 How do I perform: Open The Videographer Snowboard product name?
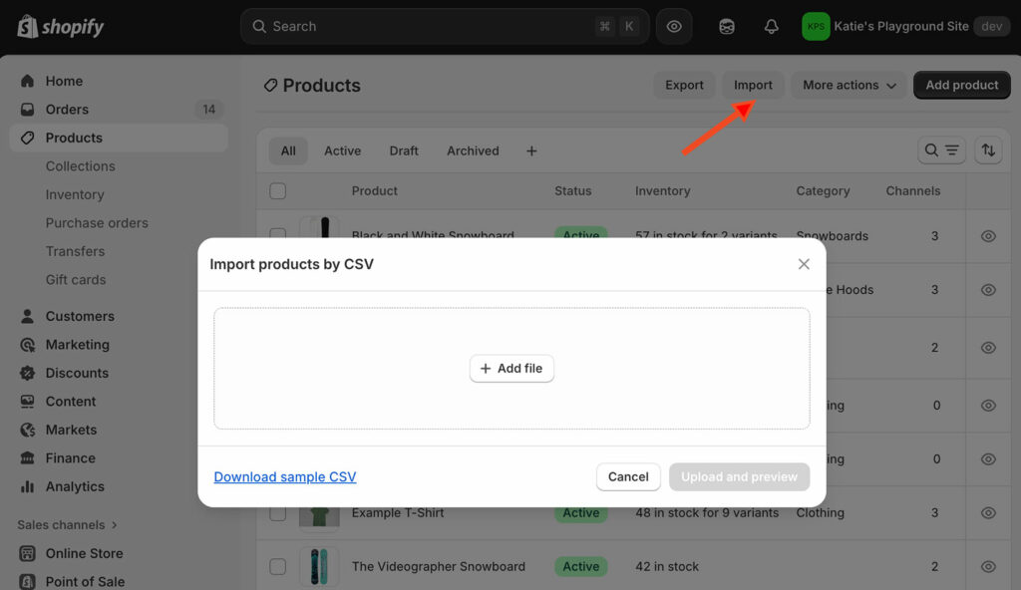click(x=439, y=566)
